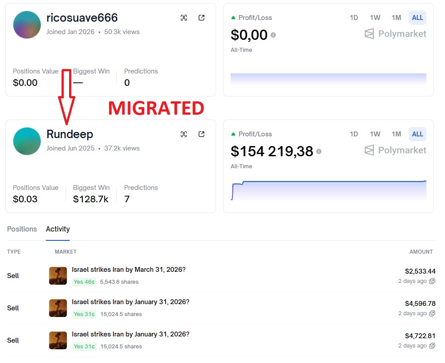The image size is (445, 363).
Task: Select 1M range in Rundeep Profit/Loss card
Action: pos(396,134)
